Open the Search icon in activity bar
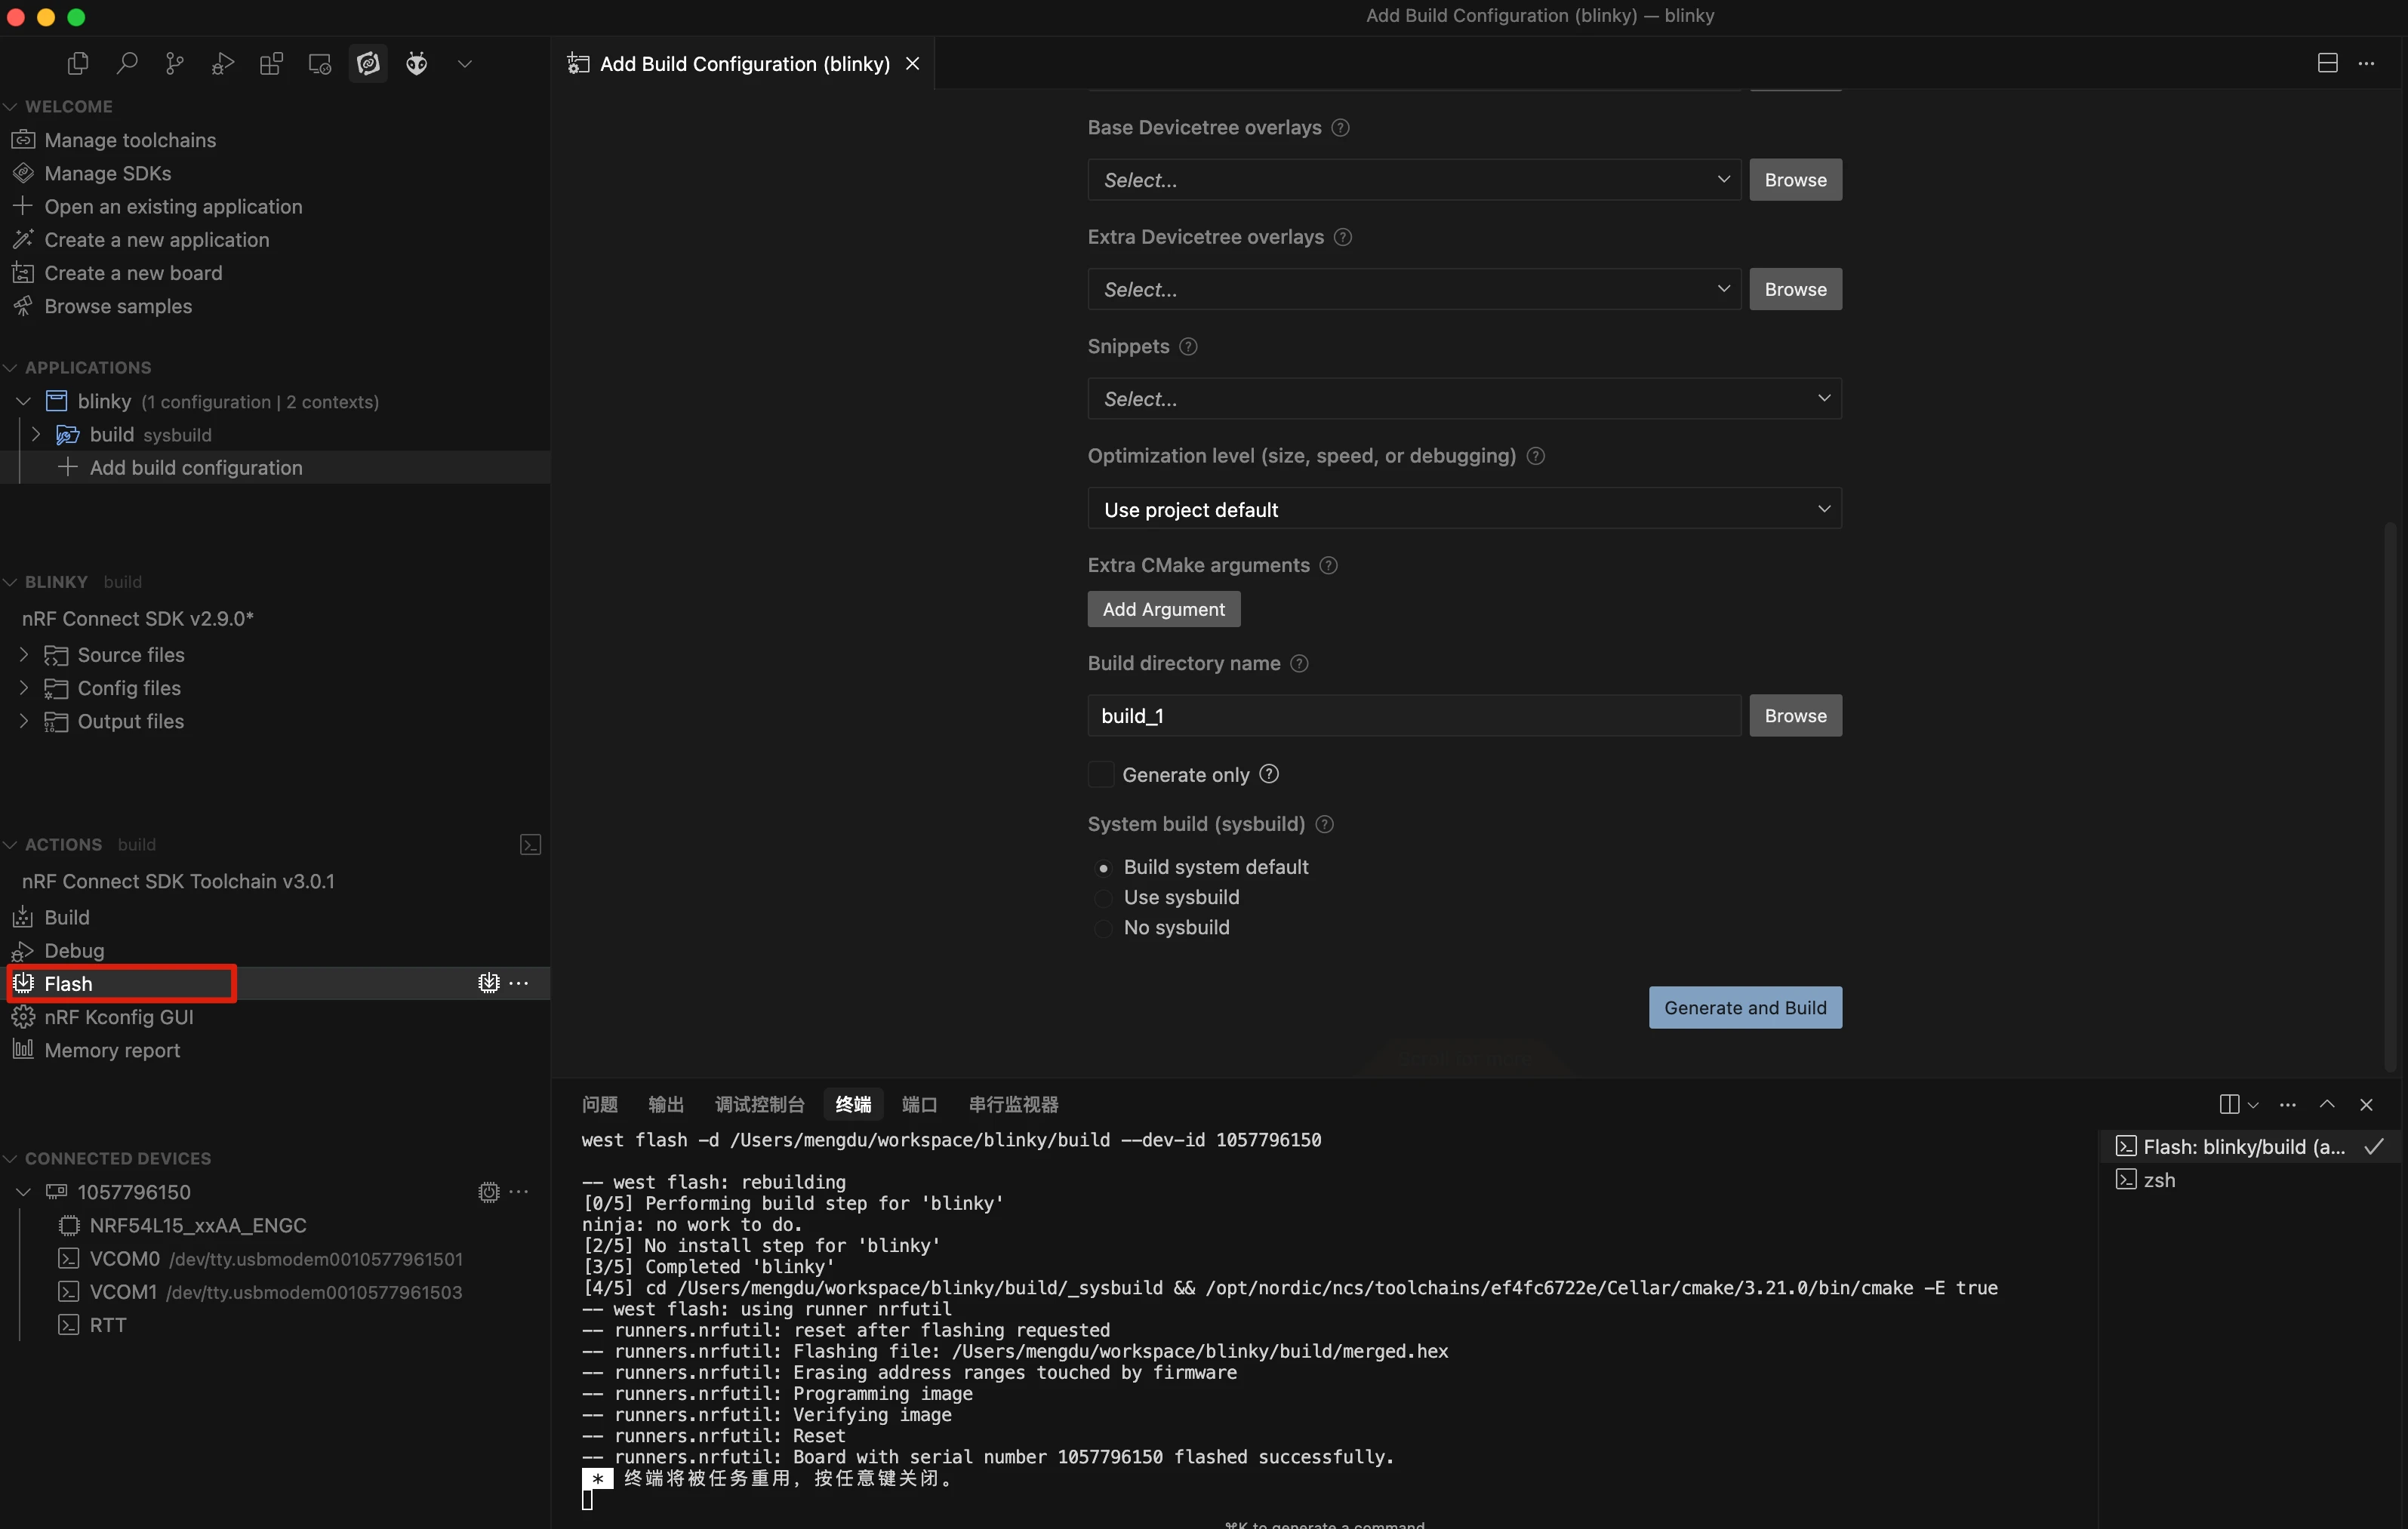 (126, 64)
